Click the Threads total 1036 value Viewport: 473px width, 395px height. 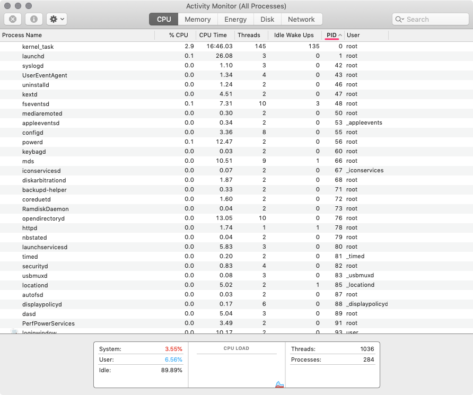(367, 349)
